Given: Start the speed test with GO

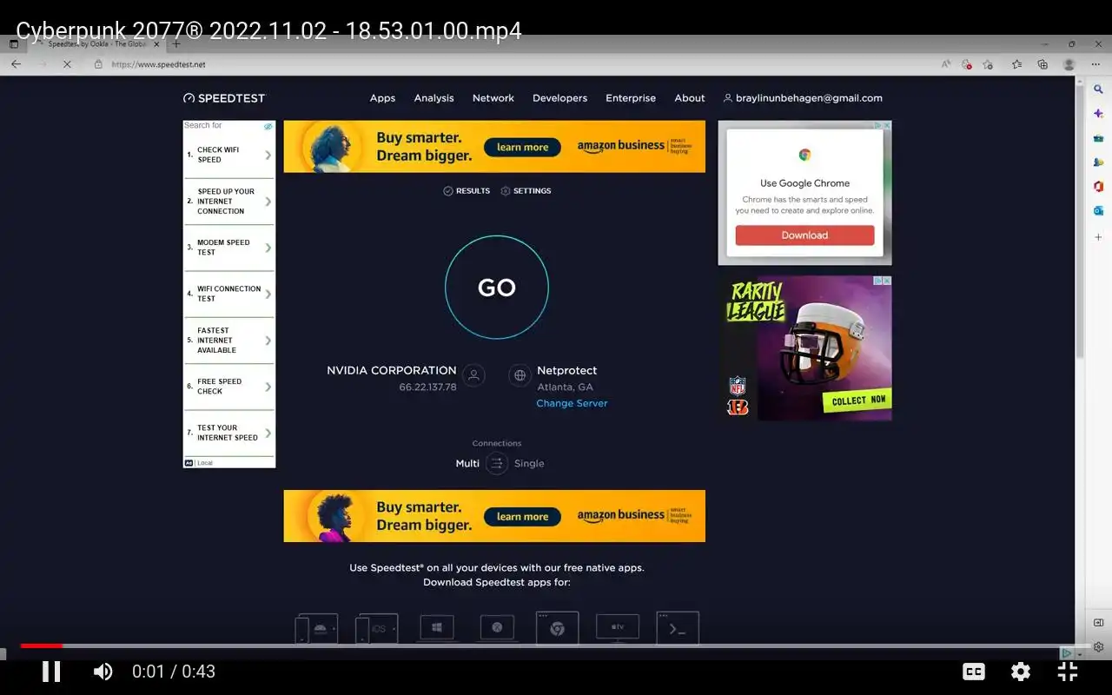Looking at the screenshot, I should [x=497, y=288].
